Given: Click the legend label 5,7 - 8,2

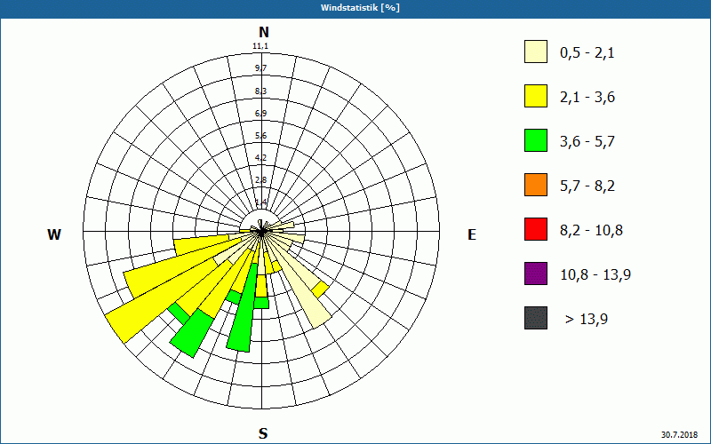Looking at the screenshot, I should coord(587,186).
